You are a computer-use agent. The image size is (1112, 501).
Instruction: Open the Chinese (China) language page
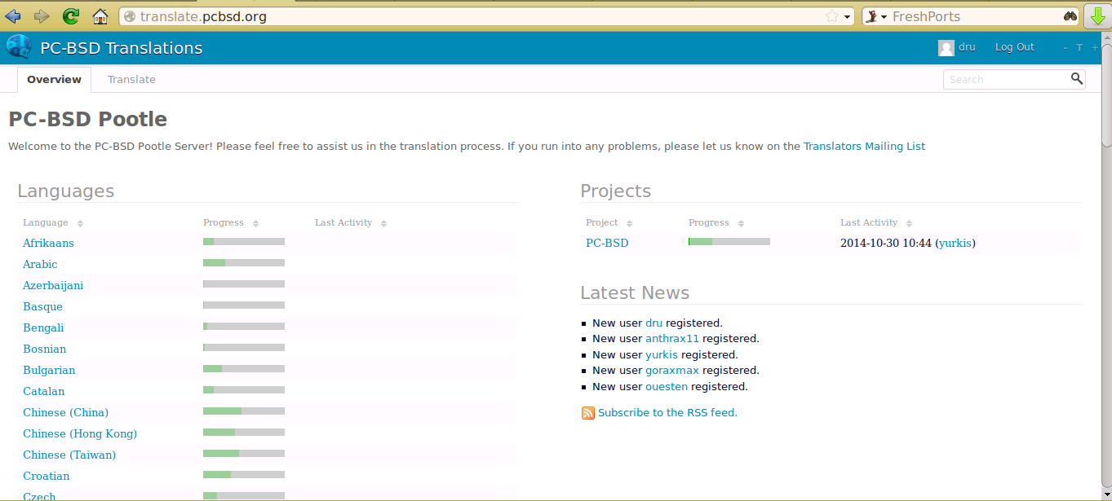65,412
